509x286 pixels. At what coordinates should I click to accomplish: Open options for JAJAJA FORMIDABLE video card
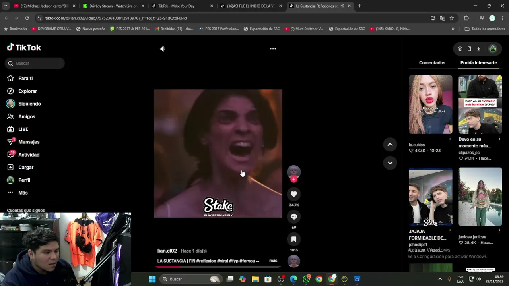point(450,231)
